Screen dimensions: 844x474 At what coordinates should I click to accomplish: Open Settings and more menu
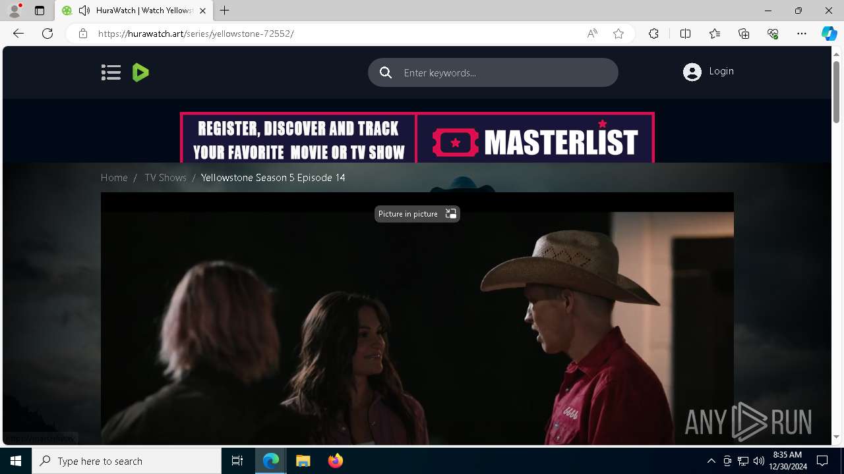(802, 34)
